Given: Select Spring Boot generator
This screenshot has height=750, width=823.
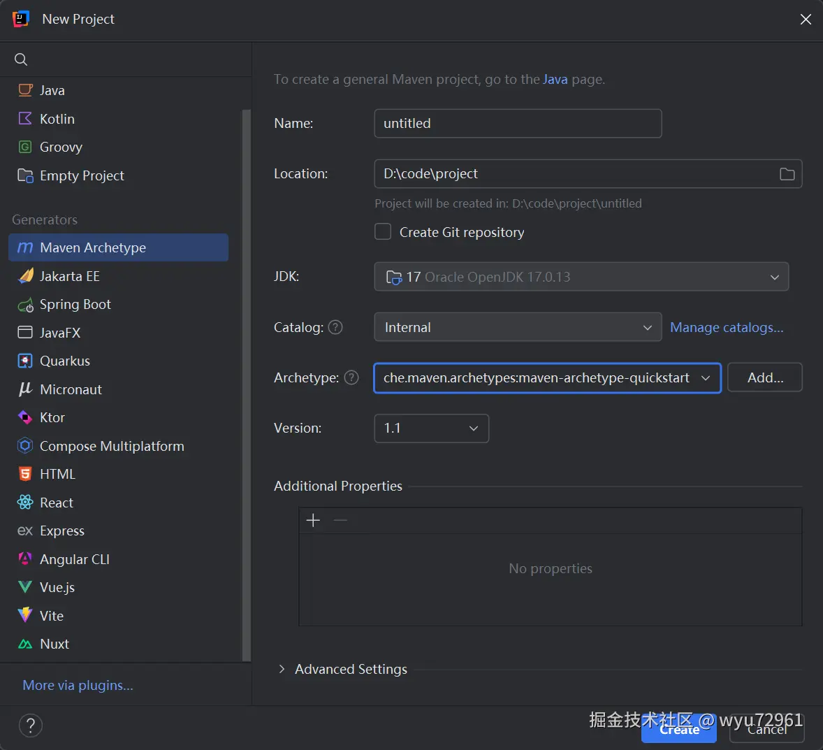Looking at the screenshot, I should click(119, 305).
